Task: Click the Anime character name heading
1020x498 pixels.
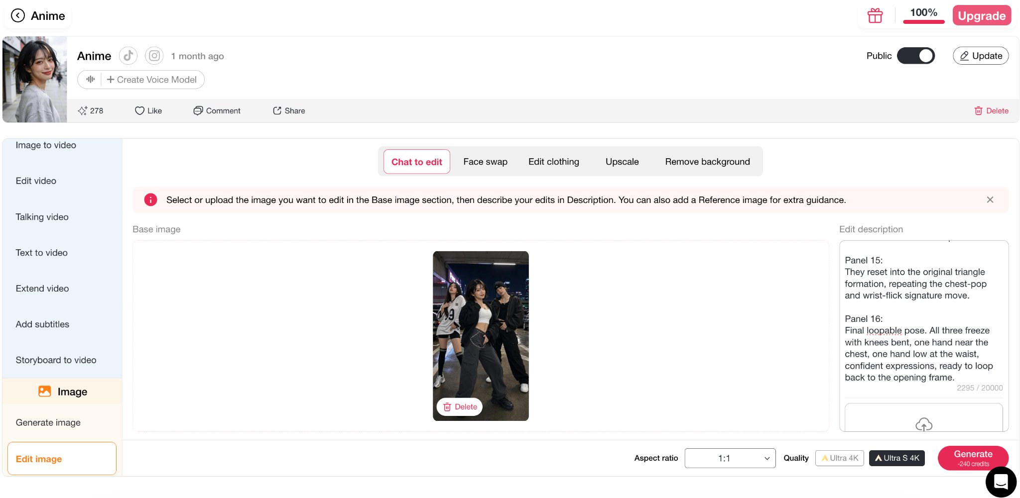Action: coord(94,56)
